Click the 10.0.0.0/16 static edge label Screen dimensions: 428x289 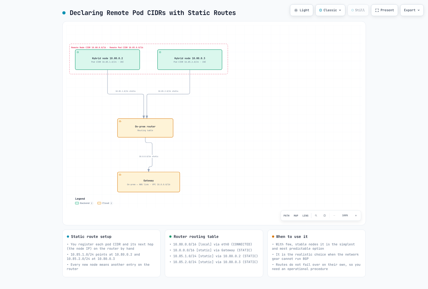149,157
